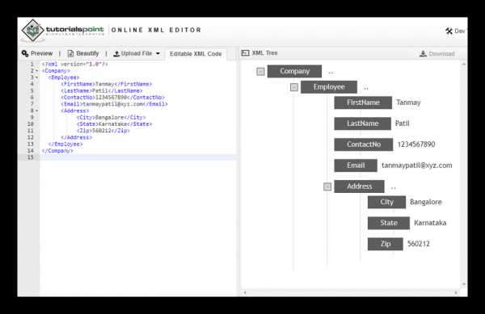
Task: Click the Download icon
Action: [423, 54]
